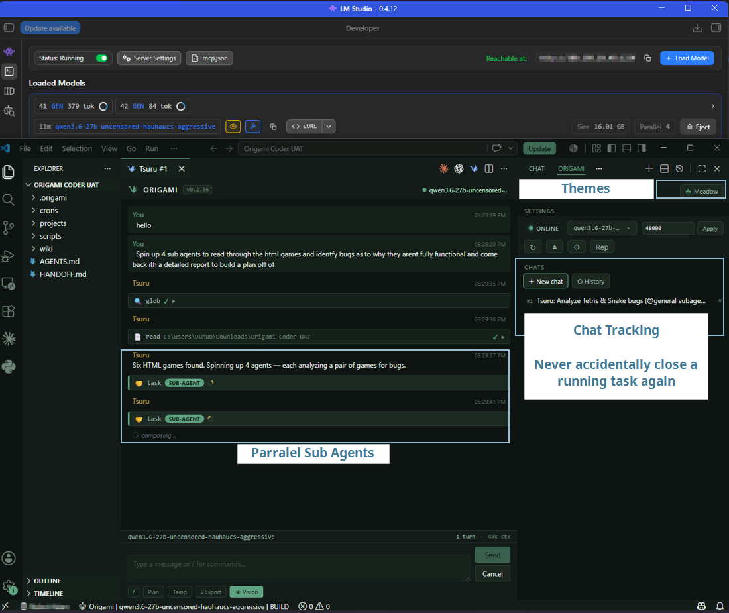The height and width of the screenshot is (613, 729).
Task: Open Manage gear icon in activity bar
Action: coord(9,586)
